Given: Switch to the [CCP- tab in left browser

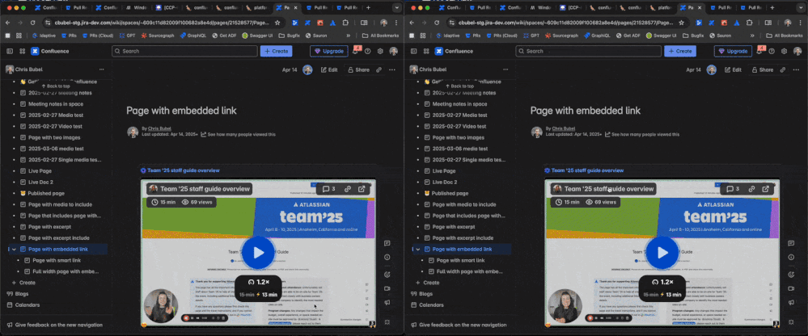Looking at the screenshot, I should [166, 8].
